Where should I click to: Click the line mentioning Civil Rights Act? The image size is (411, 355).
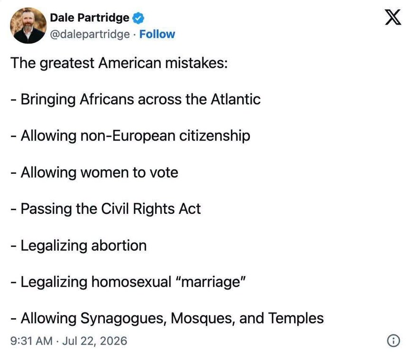coord(106,209)
